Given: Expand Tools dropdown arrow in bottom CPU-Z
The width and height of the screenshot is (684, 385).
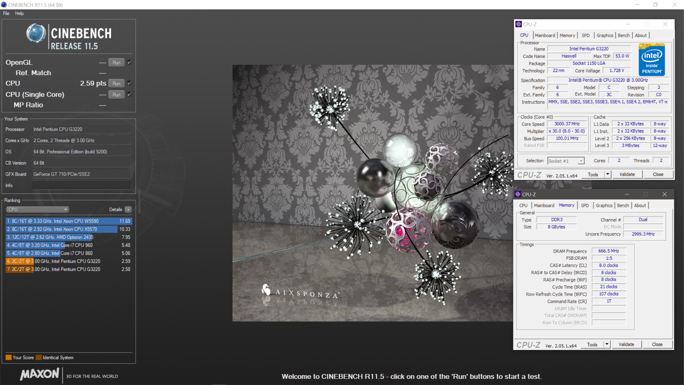Looking at the screenshot, I should pos(607,344).
